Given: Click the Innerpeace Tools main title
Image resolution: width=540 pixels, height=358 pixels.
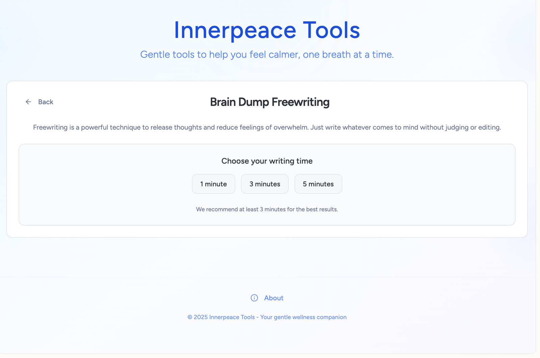Looking at the screenshot, I should pyautogui.click(x=267, y=30).
